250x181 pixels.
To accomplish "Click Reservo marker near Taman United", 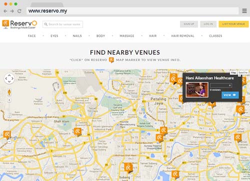I will pos(238,138).
